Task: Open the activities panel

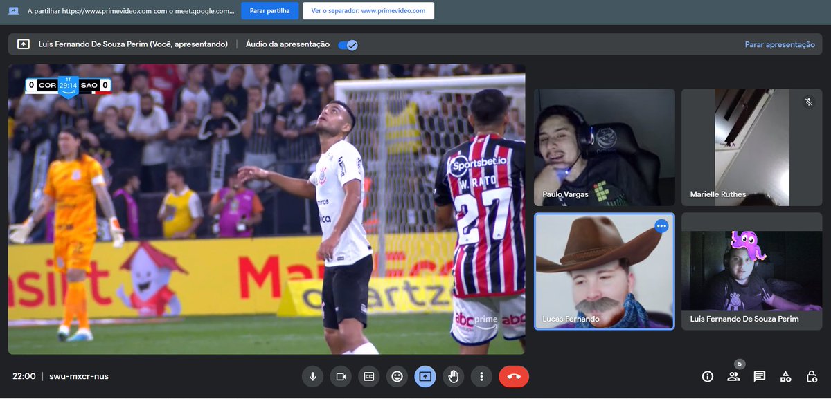Action: (x=785, y=376)
